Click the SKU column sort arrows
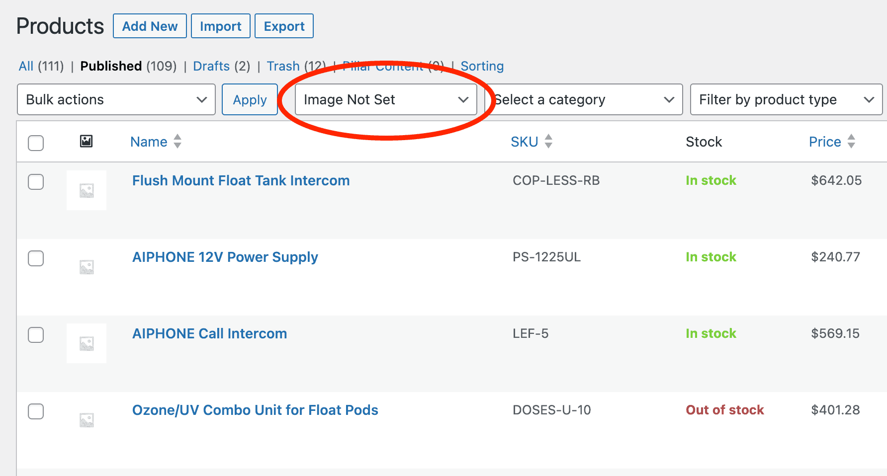This screenshot has width=887, height=476. click(549, 142)
